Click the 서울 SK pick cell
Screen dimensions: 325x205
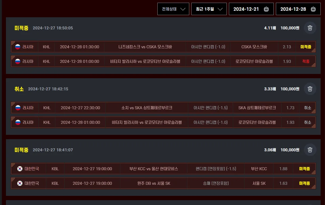(259, 183)
